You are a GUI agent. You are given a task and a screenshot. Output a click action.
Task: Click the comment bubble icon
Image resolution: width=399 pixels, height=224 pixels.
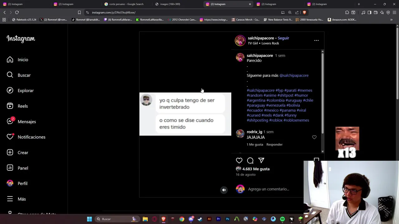250,161
